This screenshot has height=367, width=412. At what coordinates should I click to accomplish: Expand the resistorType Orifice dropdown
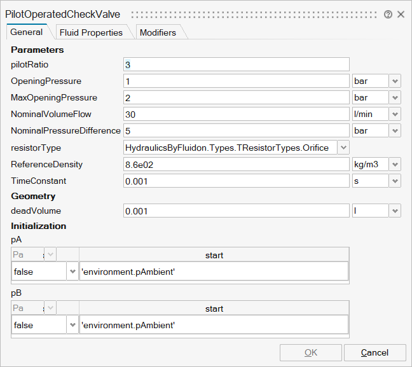pyautogui.click(x=343, y=148)
